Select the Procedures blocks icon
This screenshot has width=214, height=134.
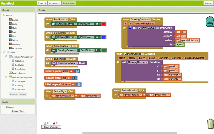(x=10, y=48)
